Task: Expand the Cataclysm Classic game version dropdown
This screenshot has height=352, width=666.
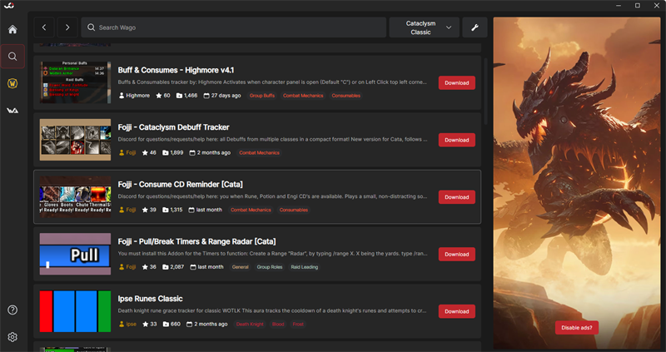Action: point(425,27)
